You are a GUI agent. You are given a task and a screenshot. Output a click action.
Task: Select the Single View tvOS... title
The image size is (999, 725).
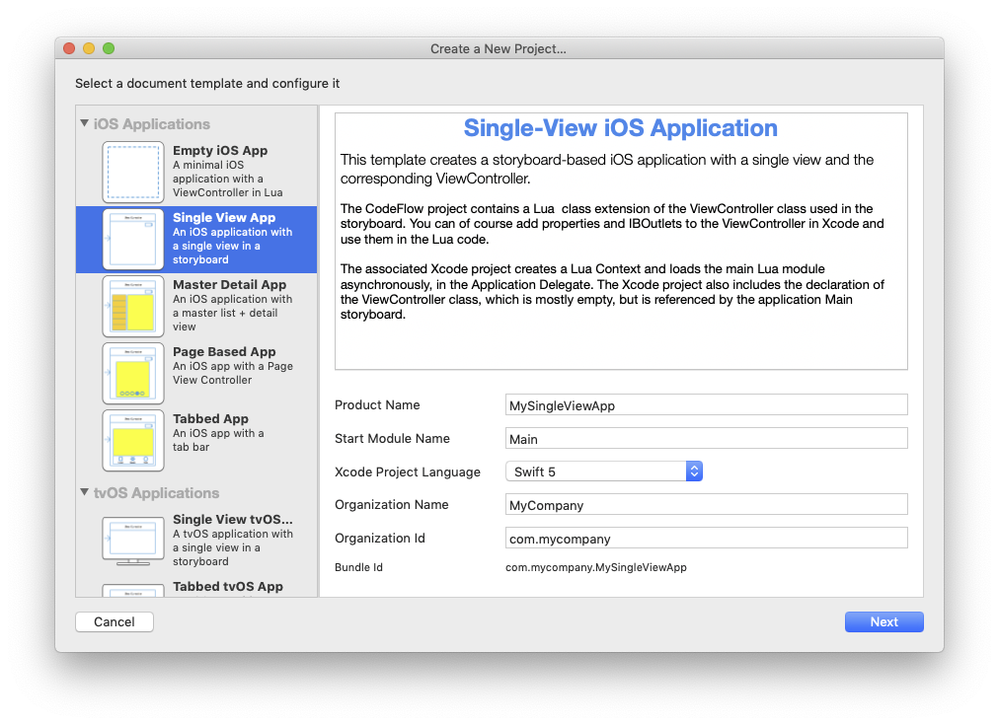pos(233,520)
